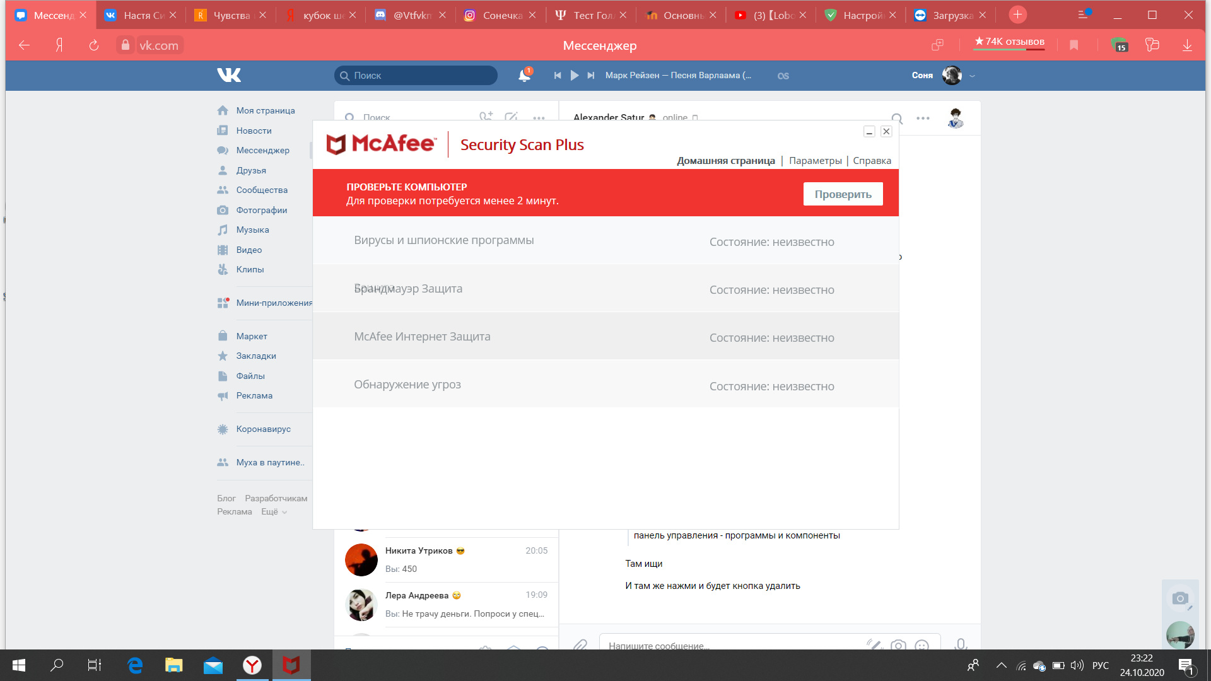
Task: Bookmark this page with bookmark icon
Action: 1074,45
